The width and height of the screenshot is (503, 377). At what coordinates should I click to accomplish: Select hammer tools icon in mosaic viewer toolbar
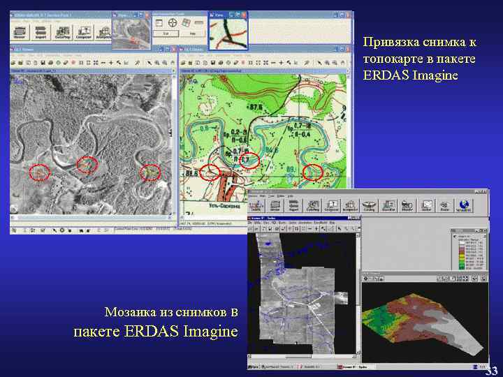(323, 228)
